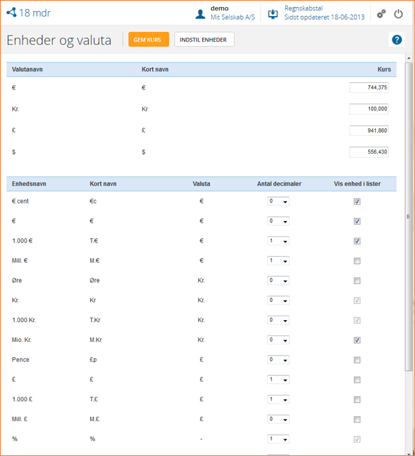Viewport: 415px width, 456px height.
Task: Open the blue help question mark icon
Action: pos(397,40)
